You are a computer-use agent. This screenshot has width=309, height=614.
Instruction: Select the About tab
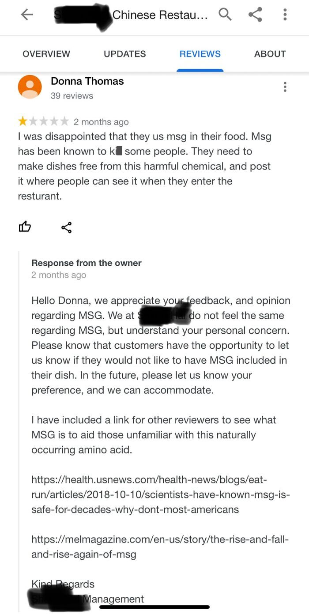point(270,54)
